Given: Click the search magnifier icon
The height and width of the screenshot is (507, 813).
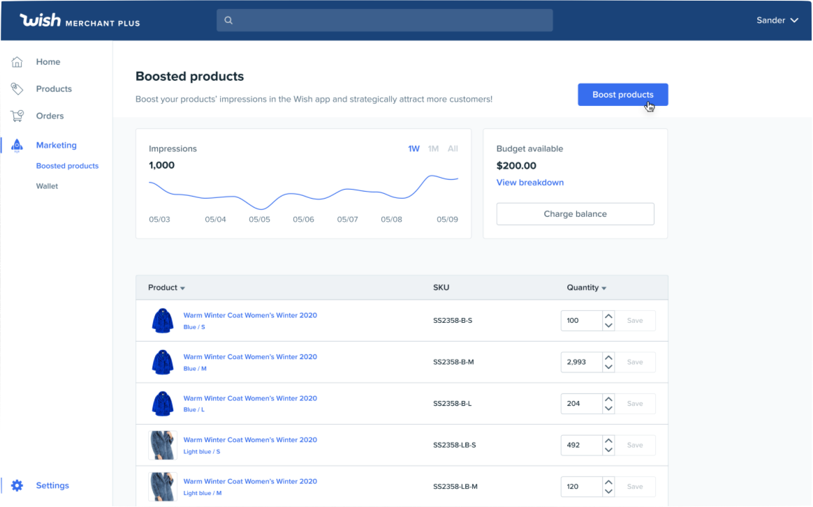Looking at the screenshot, I should (228, 20).
